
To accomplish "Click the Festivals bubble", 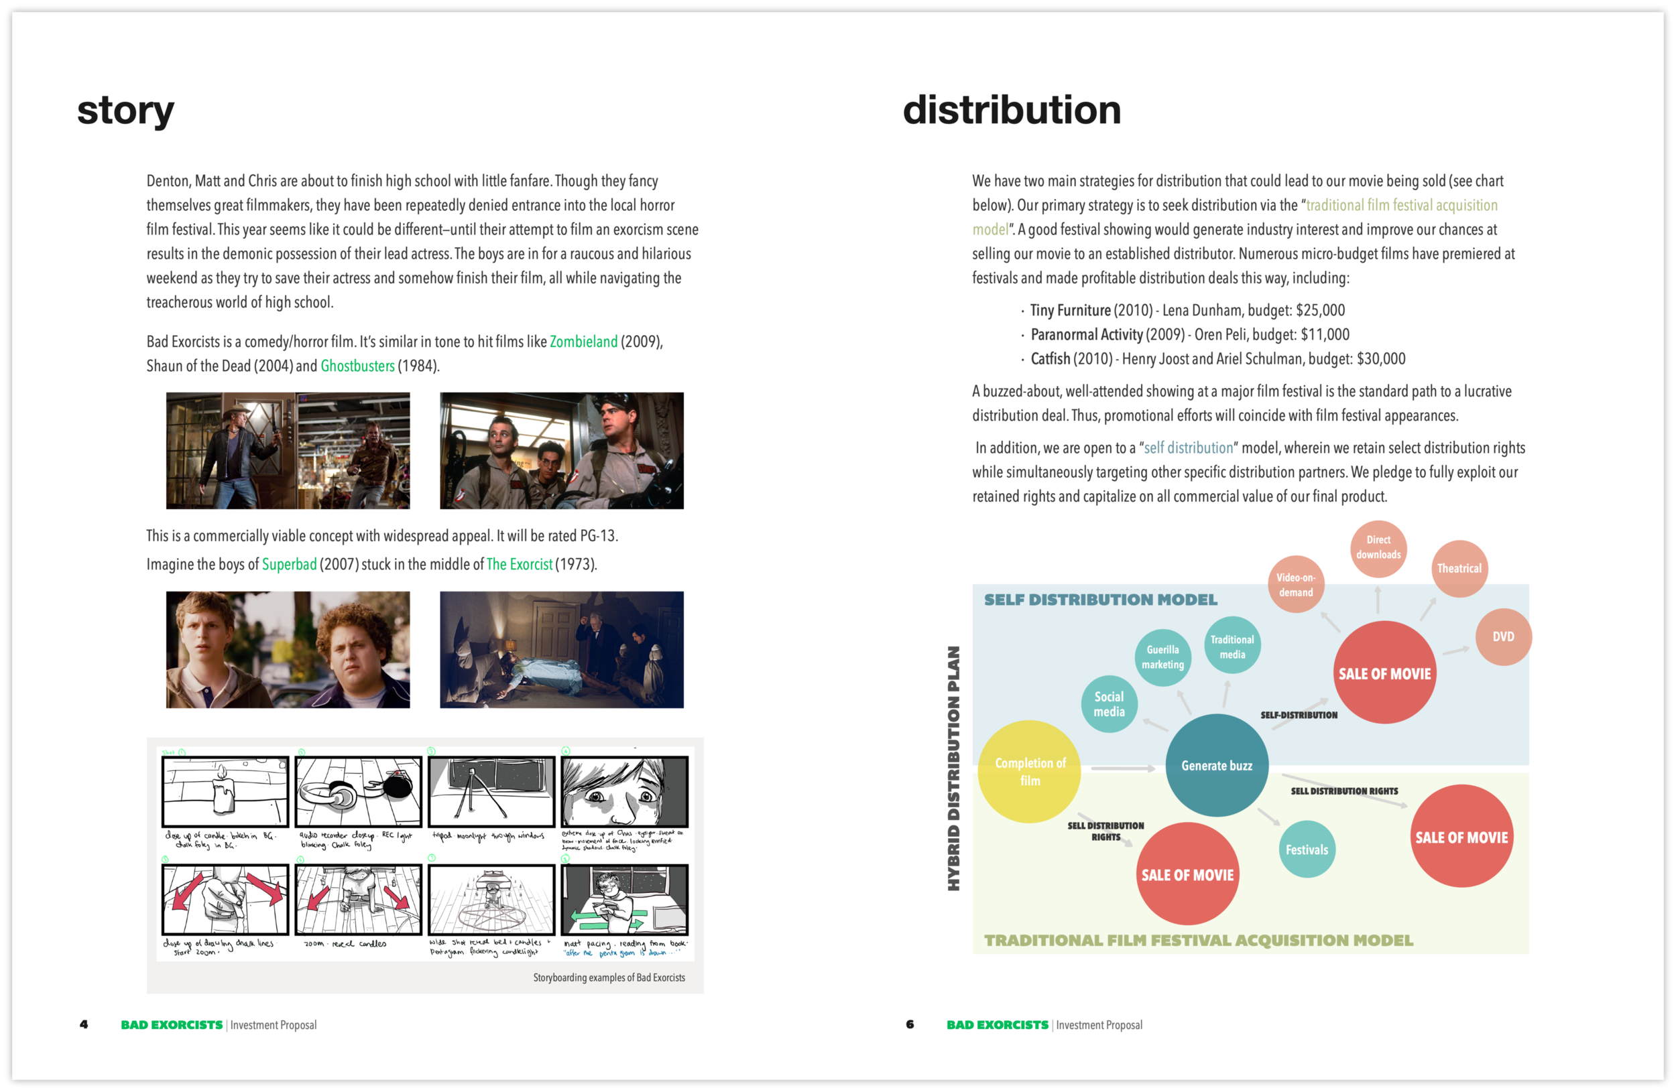I will click(1307, 849).
